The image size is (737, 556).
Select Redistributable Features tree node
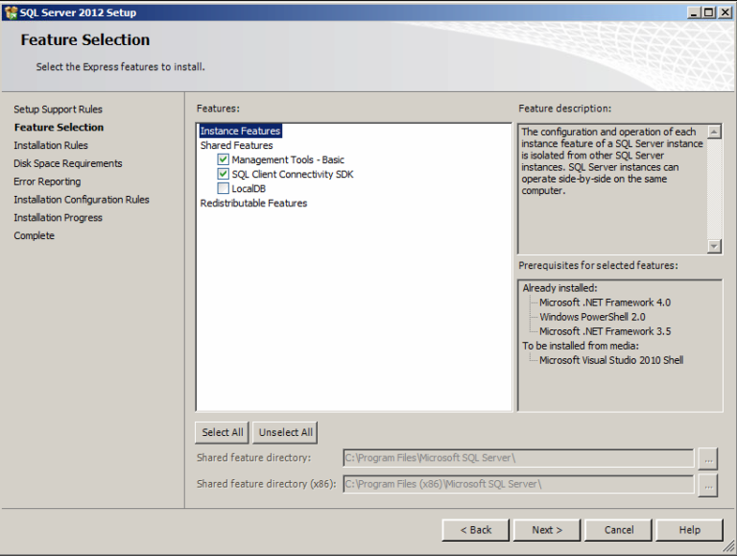[253, 204]
